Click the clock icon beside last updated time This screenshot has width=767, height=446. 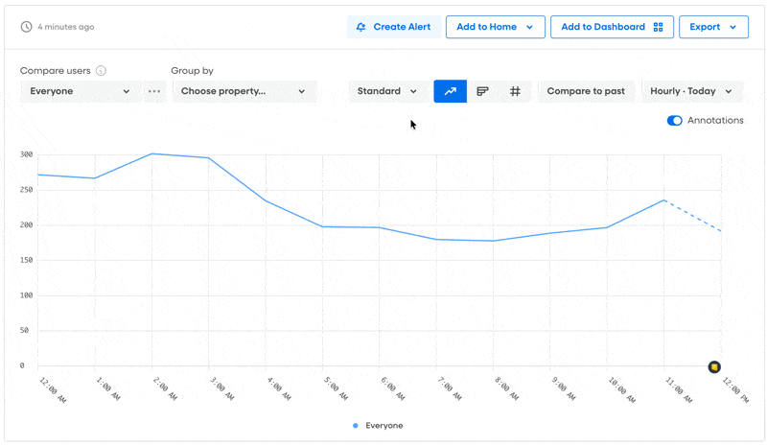coord(26,27)
